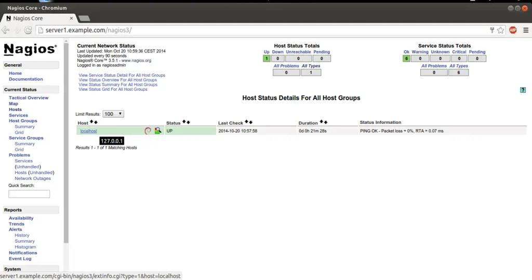
Task: Sort Host column ascending arrow
Action: 91,122
